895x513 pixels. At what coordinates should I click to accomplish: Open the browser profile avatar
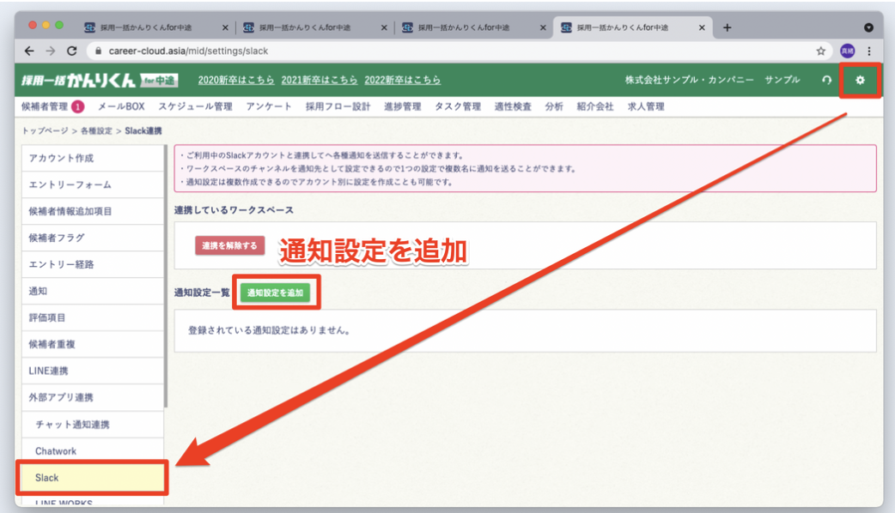tap(848, 51)
